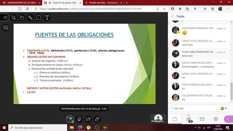
Task: Open uTorrent taskbar icon
Action: pos(88,128)
